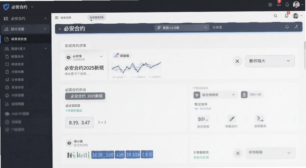Click the green link text in the bottom right panel
This screenshot has height=168, width=306.
(201, 157)
